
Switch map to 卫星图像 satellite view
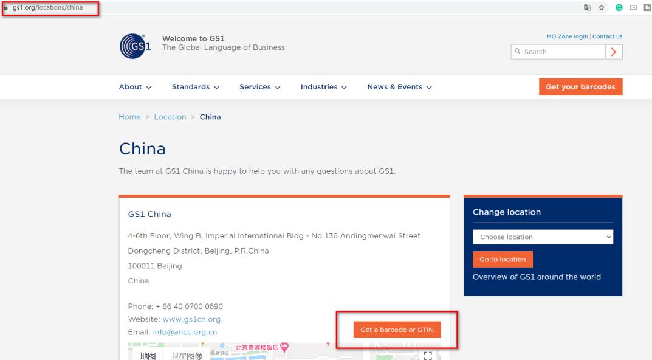click(187, 355)
